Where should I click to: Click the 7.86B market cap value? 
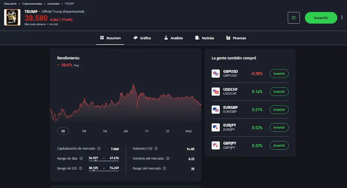click(115, 149)
